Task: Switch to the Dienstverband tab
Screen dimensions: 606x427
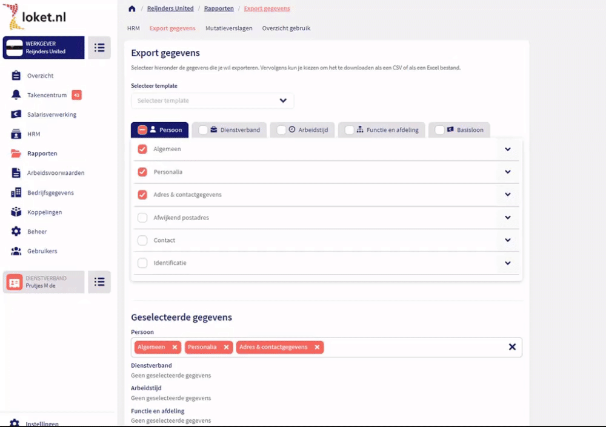Action: click(x=230, y=130)
